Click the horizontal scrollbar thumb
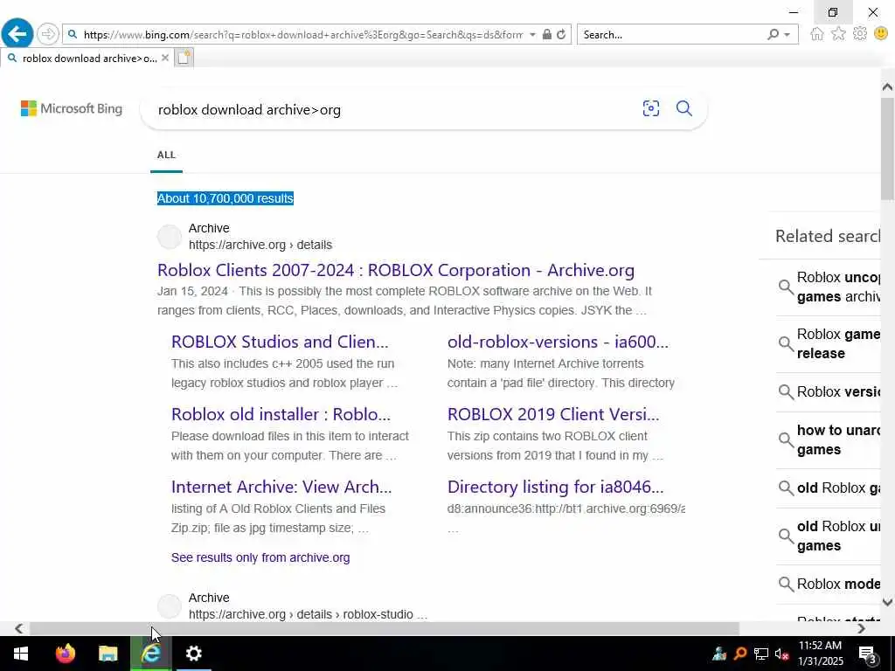Image resolution: width=895 pixels, height=671 pixels. coord(385,628)
